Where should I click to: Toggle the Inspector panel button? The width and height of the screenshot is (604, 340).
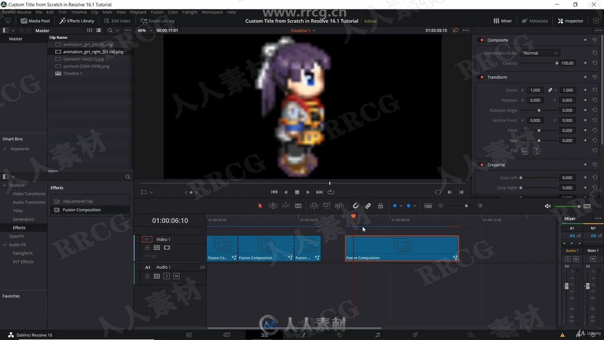tap(570, 21)
